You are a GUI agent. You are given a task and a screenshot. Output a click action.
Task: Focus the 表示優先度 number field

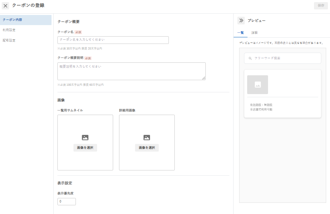tap(66, 201)
